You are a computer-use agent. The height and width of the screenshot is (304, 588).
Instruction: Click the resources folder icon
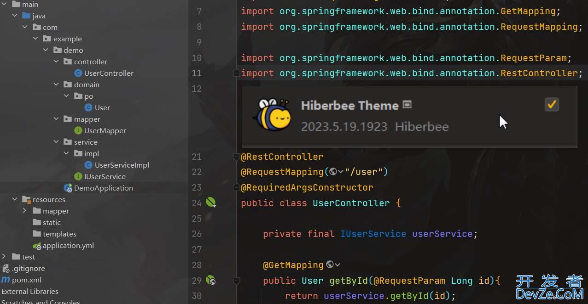26,200
